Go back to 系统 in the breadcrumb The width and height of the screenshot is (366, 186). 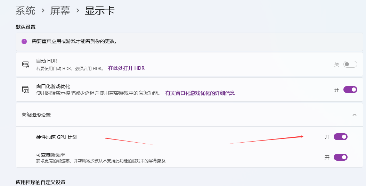coord(25,11)
